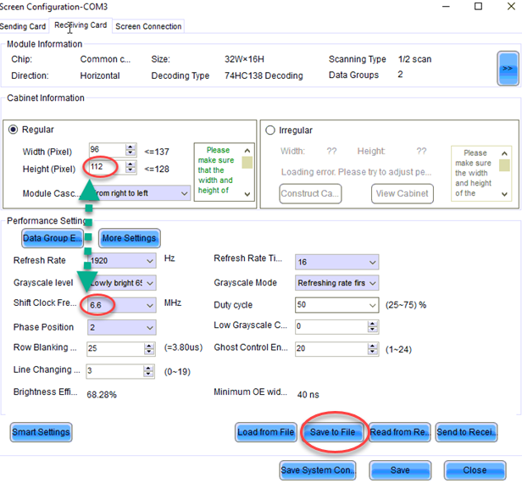The height and width of the screenshot is (483, 522).
Task: Click the Line Changing value field
Action: 115,371
